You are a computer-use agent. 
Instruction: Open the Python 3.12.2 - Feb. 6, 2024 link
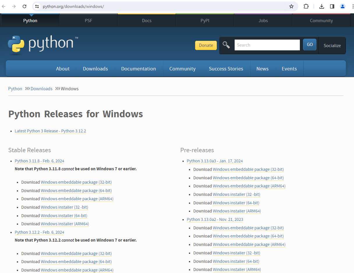pos(39,232)
